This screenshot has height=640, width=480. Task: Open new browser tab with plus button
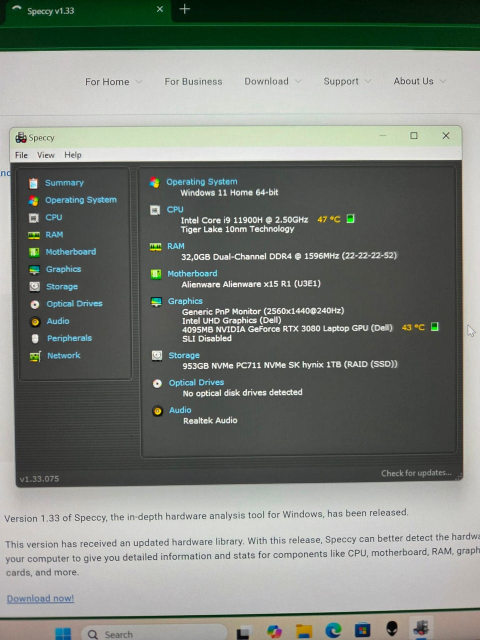click(x=184, y=9)
